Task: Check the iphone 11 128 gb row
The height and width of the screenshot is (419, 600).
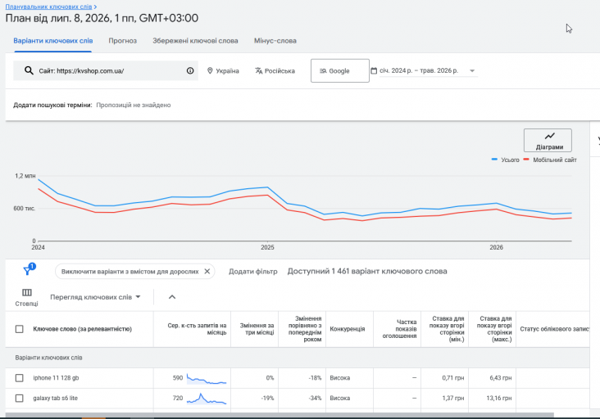Action: point(19,378)
